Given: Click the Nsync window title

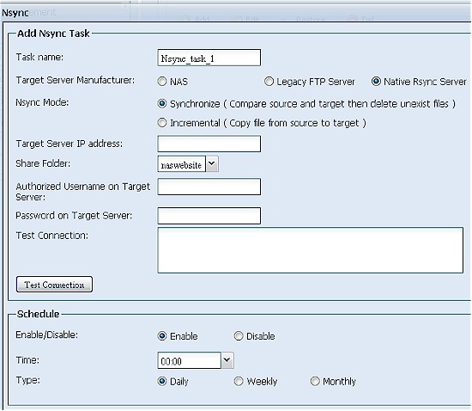Looking at the screenshot, I should (15, 13).
